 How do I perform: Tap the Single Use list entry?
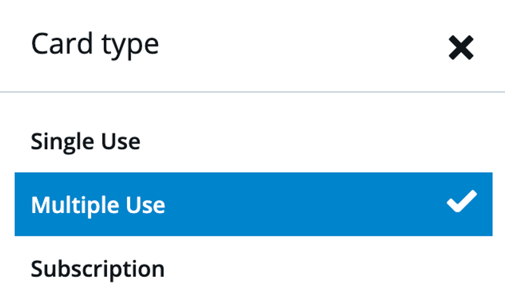254,141
